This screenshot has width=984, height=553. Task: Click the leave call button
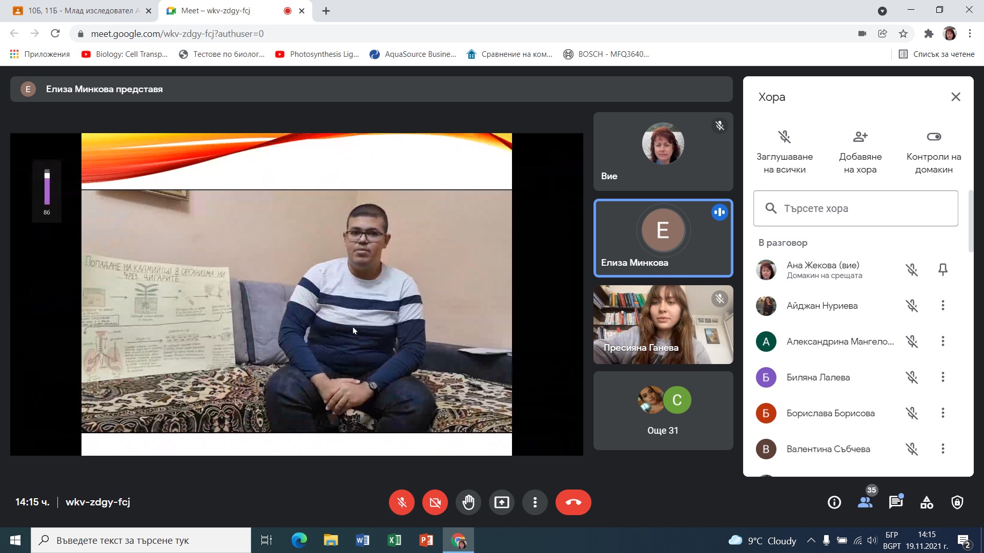coord(573,502)
